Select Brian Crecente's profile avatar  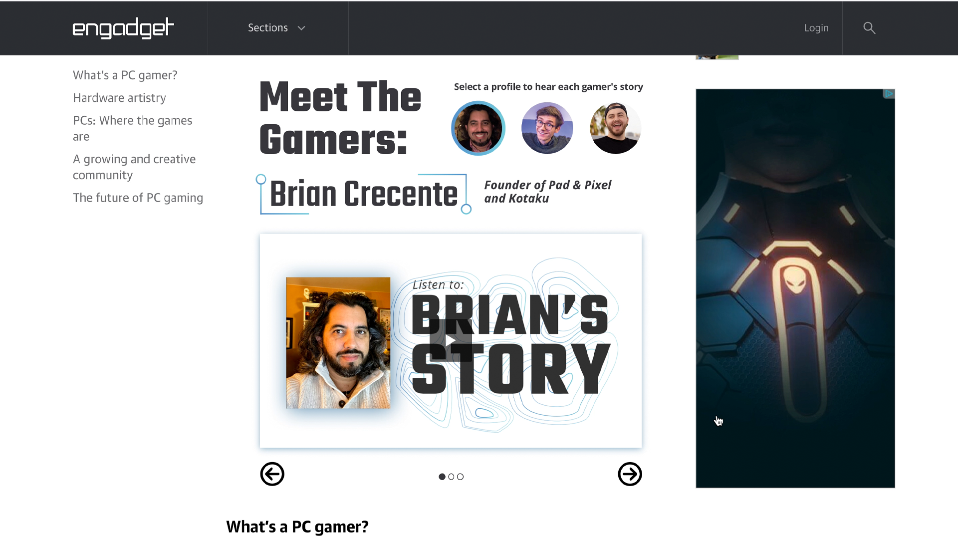pyautogui.click(x=478, y=128)
